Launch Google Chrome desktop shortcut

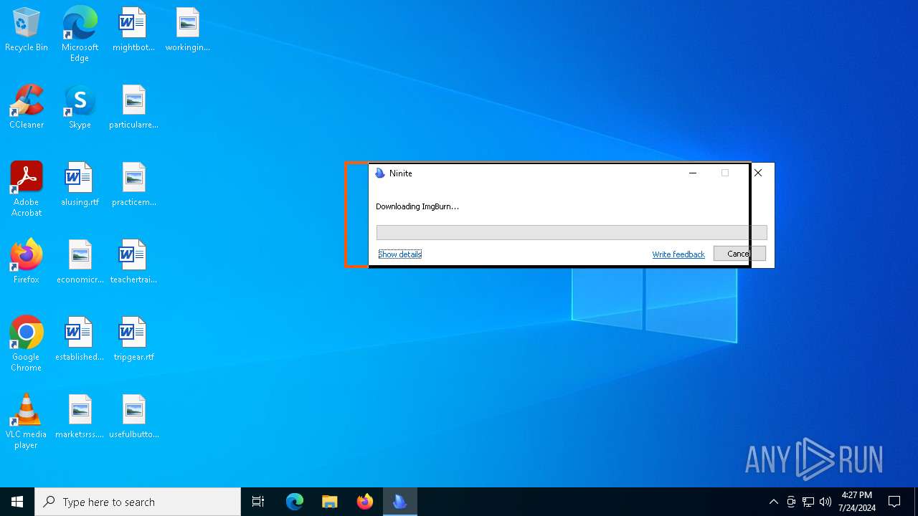click(x=27, y=344)
